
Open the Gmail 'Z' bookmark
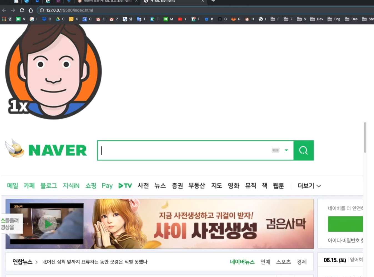[114, 19]
